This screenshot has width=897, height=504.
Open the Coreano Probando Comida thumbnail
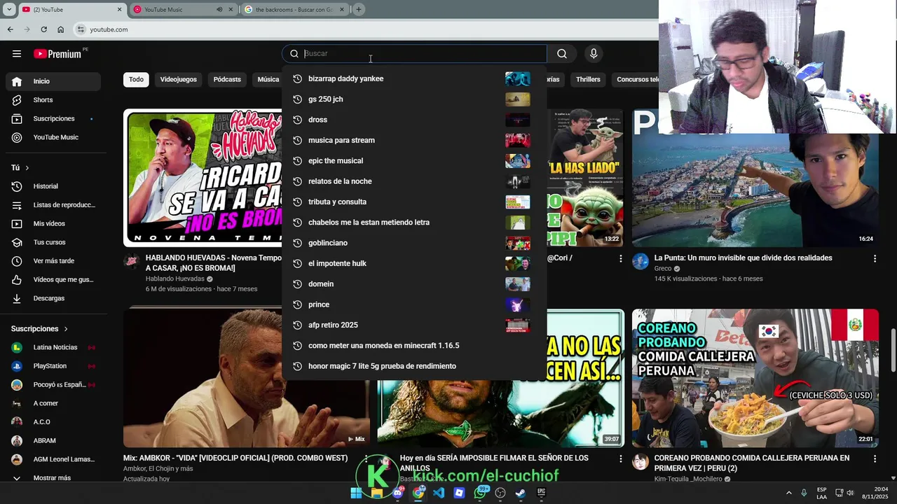pos(755,378)
